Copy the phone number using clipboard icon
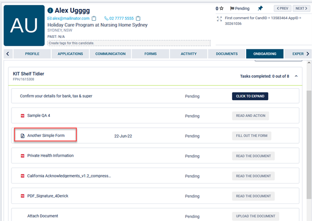Screen dimensions: 312x221 pyautogui.click(x=138, y=18)
